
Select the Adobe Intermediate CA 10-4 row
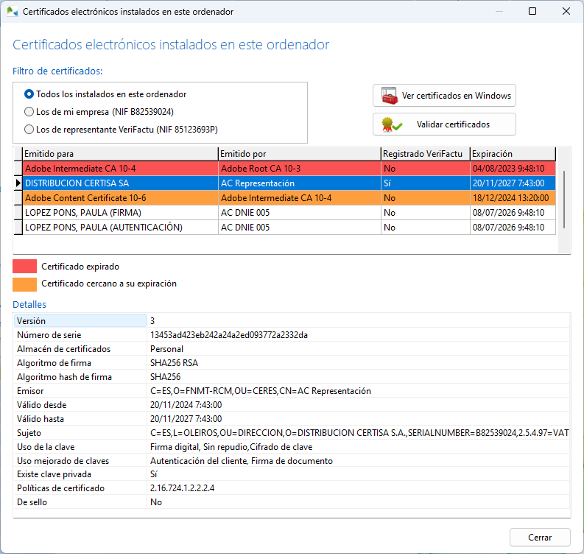119,169
